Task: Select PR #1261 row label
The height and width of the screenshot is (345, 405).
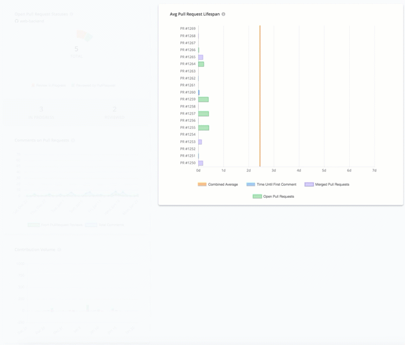Action: [188, 85]
